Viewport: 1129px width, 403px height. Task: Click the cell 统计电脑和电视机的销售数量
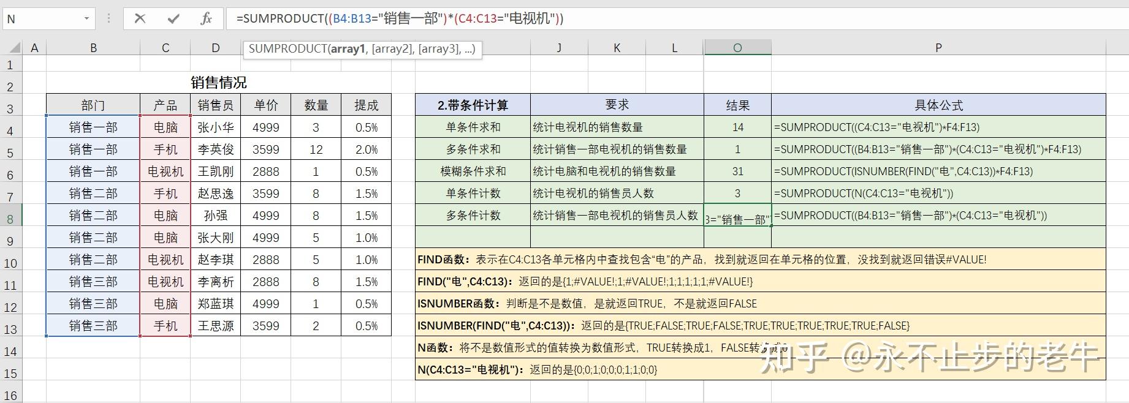click(617, 171)
